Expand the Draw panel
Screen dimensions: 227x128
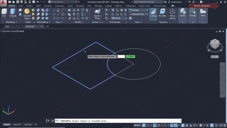59,22
